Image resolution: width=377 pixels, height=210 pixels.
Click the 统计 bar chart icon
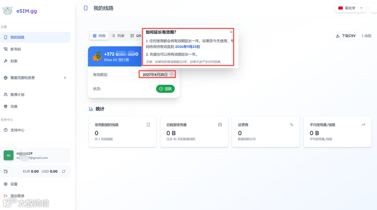91,109
